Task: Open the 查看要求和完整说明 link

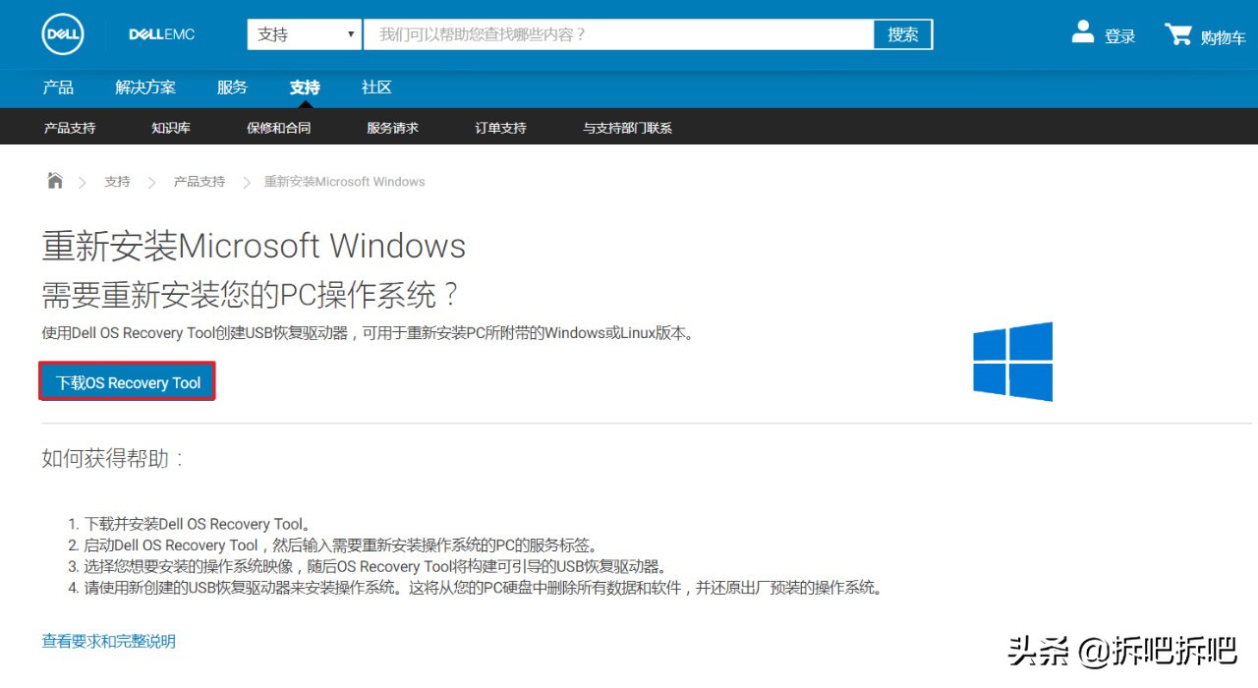Action: pyautogui.click(x=108, y=641)
